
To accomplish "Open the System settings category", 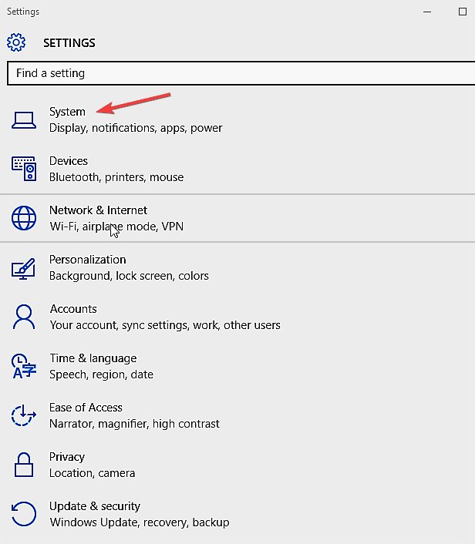I will coord(67,112).
